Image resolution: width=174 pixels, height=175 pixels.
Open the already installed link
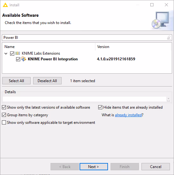point(128,115)
